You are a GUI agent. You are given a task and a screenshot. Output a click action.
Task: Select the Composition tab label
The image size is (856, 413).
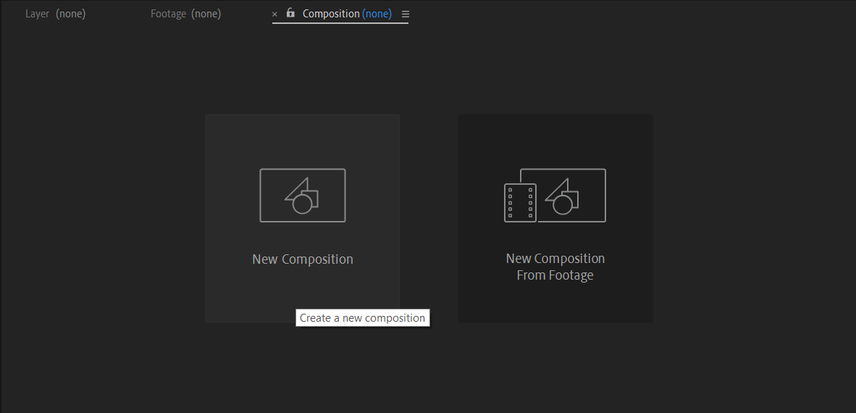click(331, 14)
